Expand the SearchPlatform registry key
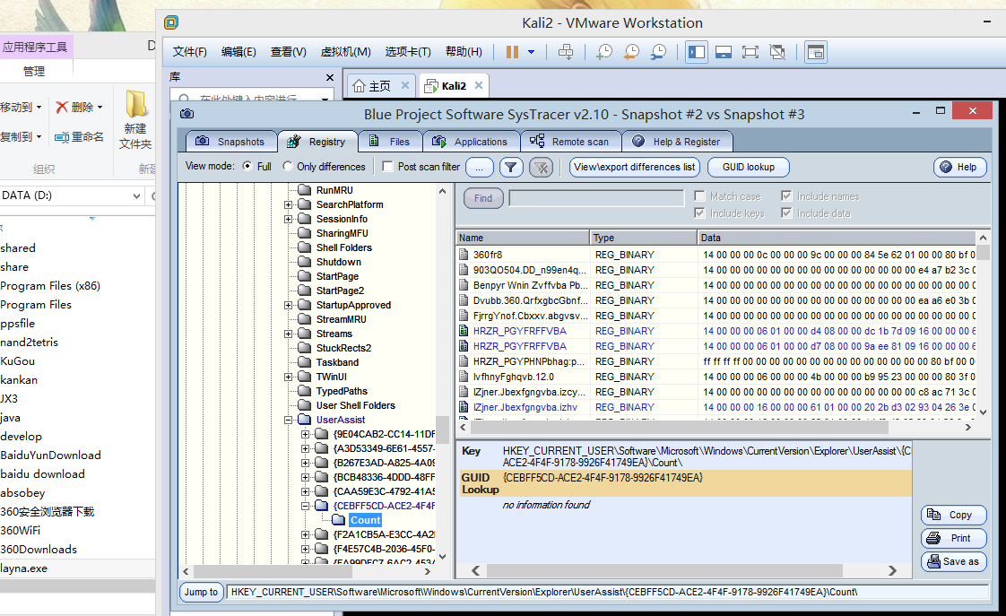This screenshot has width=1006, height=616. tap(289, 204)
